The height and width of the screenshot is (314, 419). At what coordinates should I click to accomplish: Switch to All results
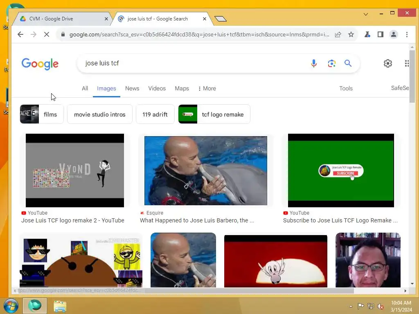(85, 88)
